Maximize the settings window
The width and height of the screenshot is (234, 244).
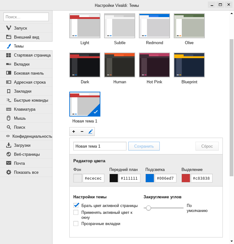coord(220,5)
